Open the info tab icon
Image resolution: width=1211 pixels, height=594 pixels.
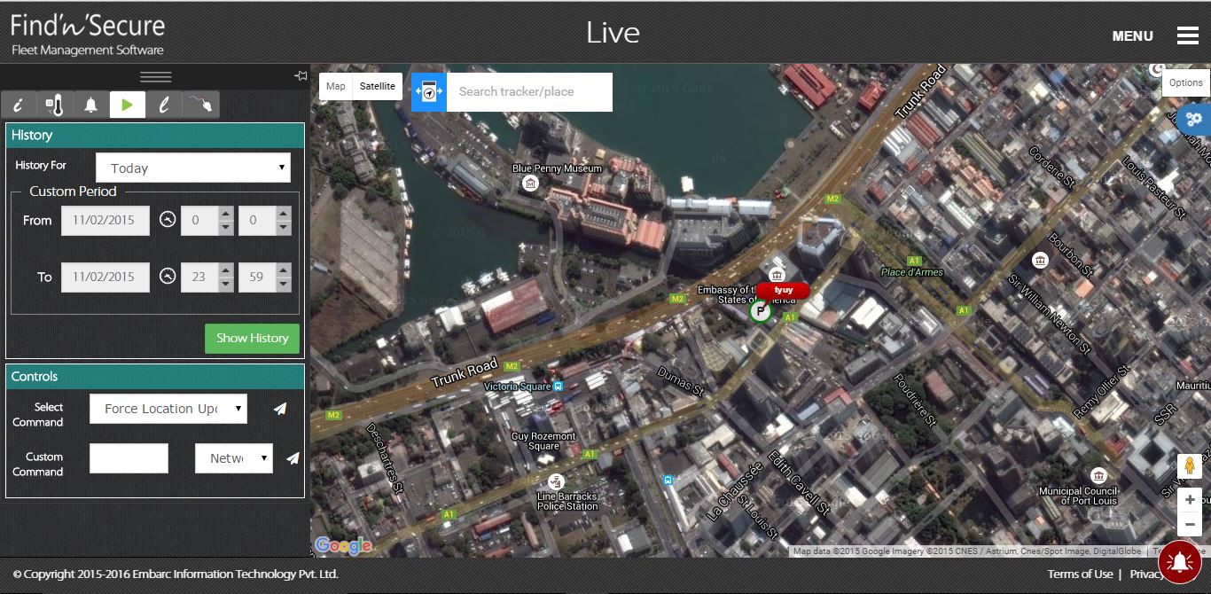[x=19, y=105]
